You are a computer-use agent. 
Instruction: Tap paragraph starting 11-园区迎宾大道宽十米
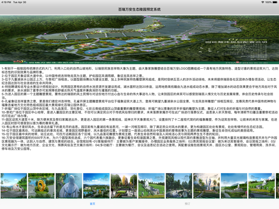tap(139, 121)
